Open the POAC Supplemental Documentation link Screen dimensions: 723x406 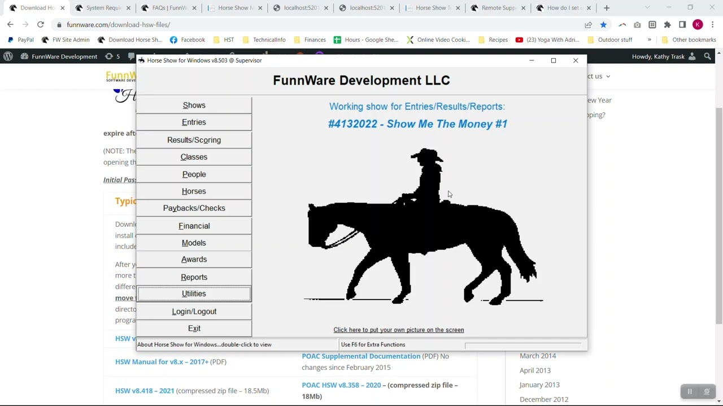pos(361,356)
